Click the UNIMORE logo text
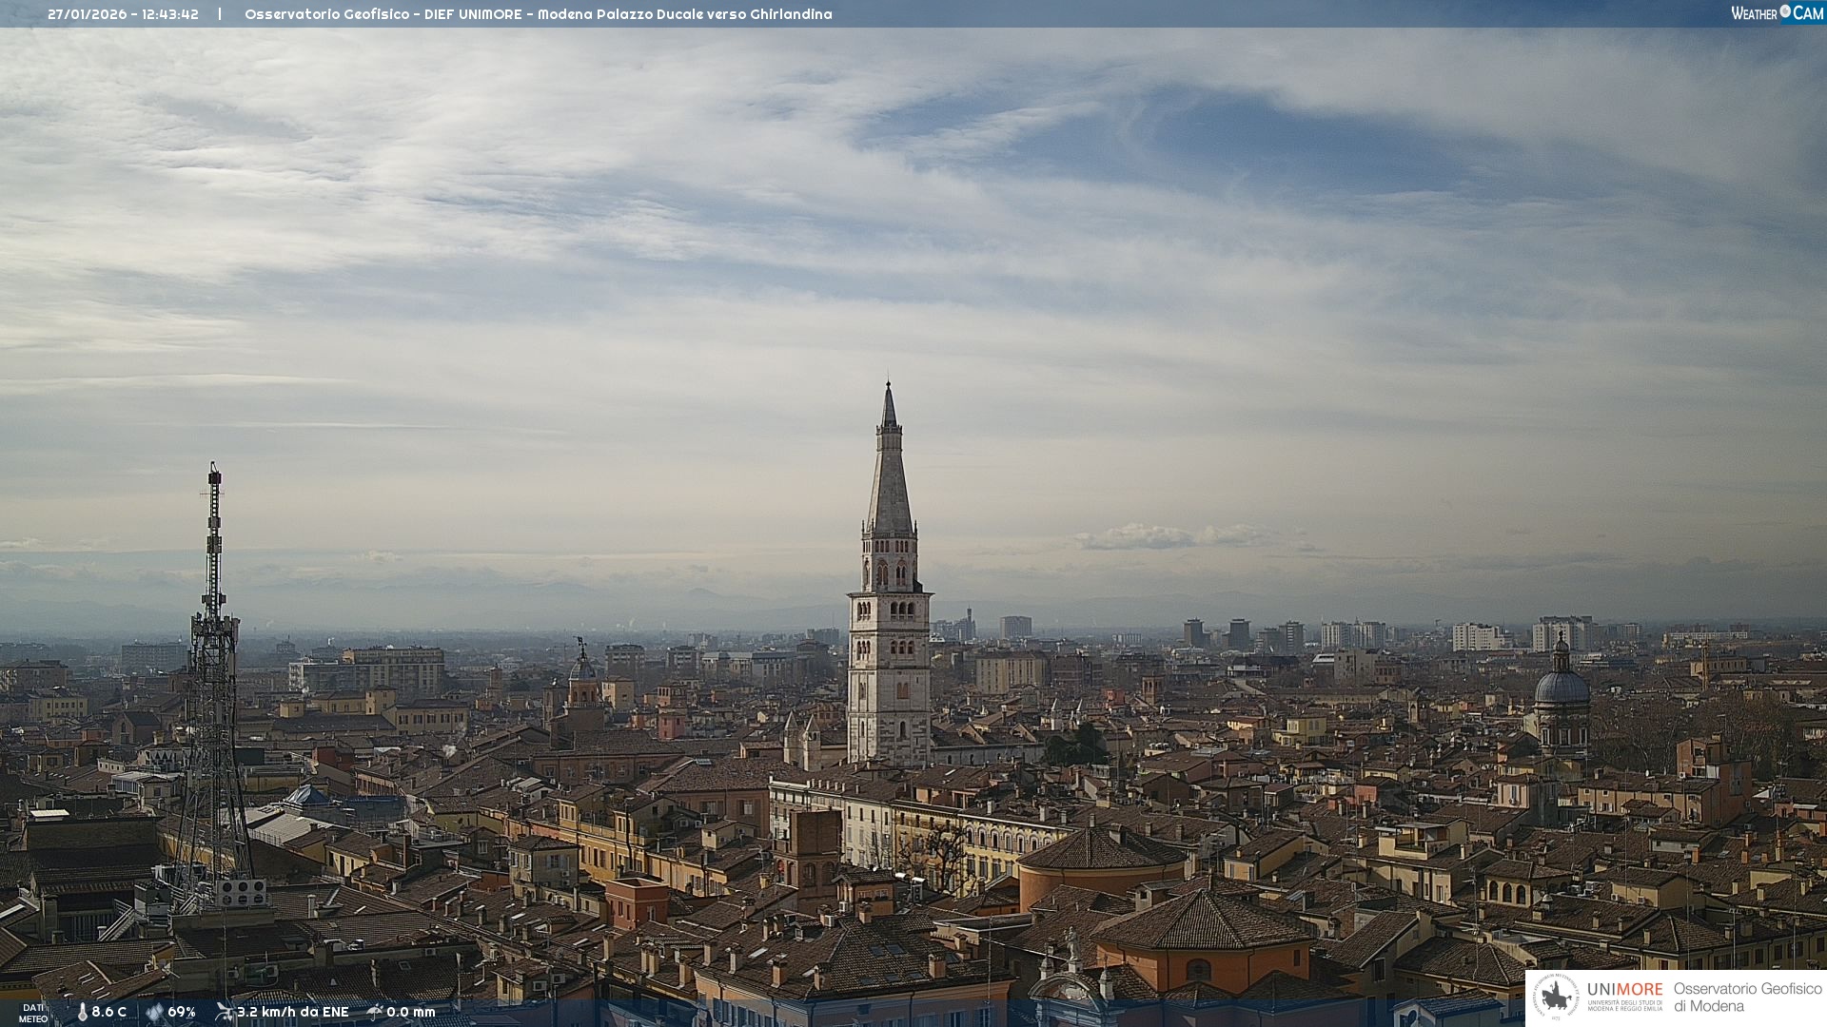Image resolution: width=1827 pixels, height=1027 pixels. click(x=1624, y=990)
